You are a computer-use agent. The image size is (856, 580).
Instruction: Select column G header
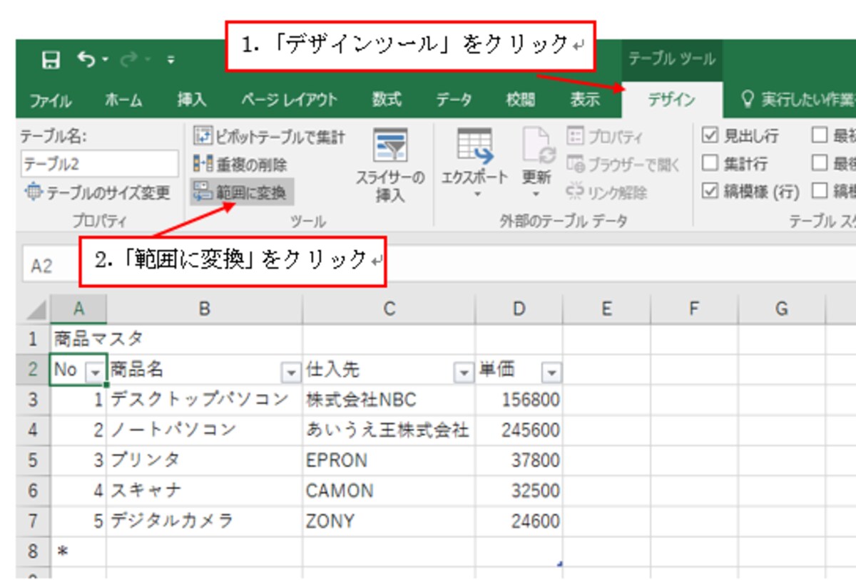tap(782, 309)
